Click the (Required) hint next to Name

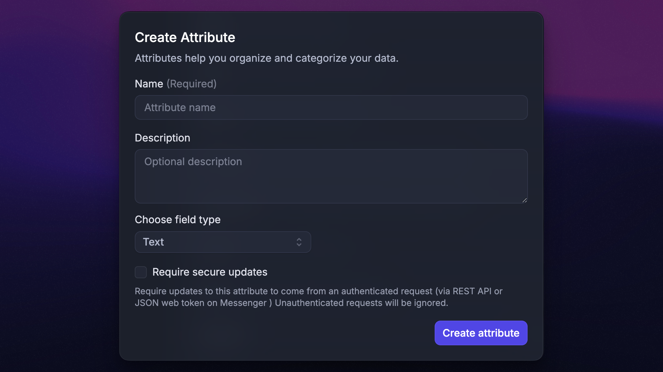[x=192, y=84]
